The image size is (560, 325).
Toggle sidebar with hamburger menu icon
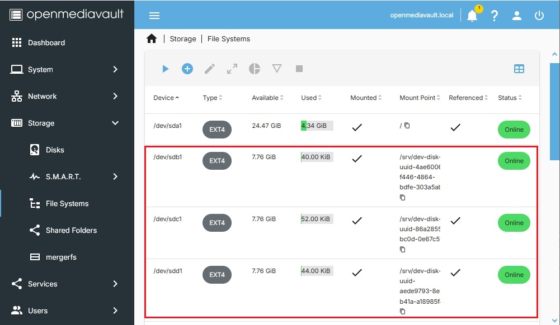pyautogui.click(x=154, y=16)
